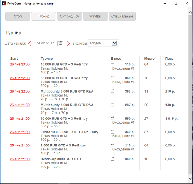This screenshot has height=184, width=193.
Task: Go to previous date with left arrow
Action: (30, 43)
